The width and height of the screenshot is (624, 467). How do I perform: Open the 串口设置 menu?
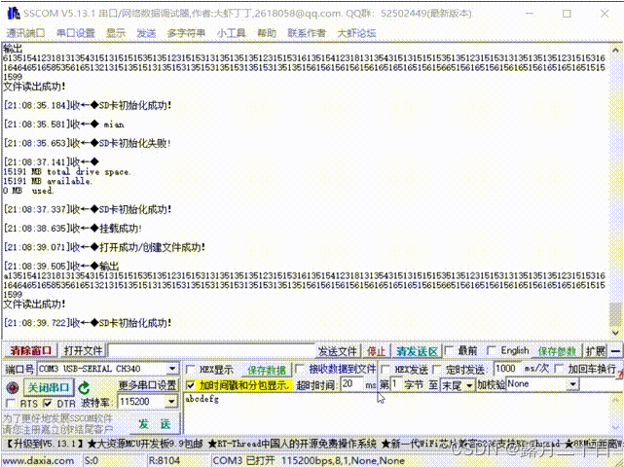76,33
